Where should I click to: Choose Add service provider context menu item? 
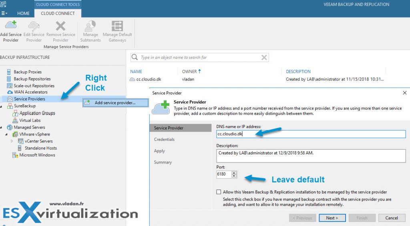tap(115, 103)
